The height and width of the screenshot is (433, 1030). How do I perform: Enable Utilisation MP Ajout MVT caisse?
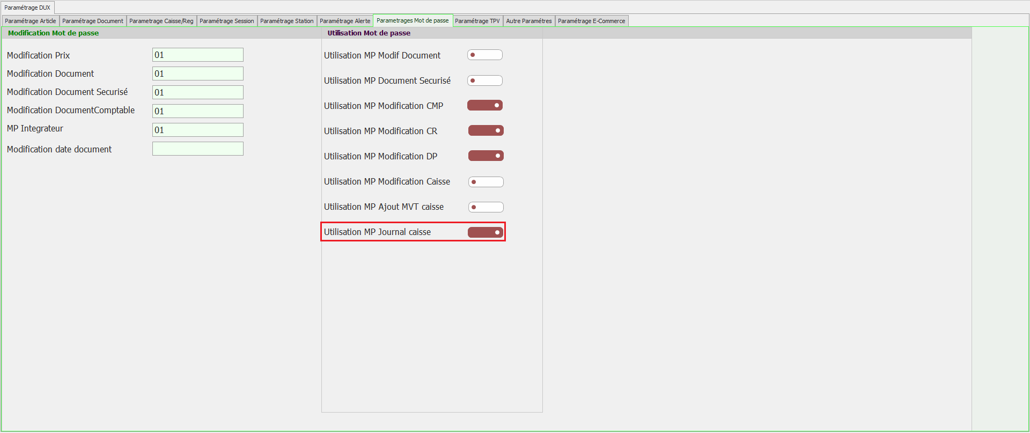coord(486,207)
